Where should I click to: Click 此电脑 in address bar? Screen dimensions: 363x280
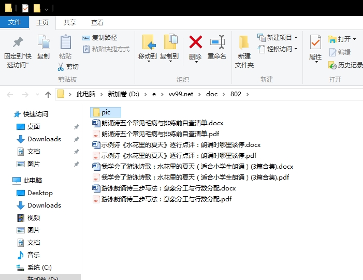tap(86, 94)
